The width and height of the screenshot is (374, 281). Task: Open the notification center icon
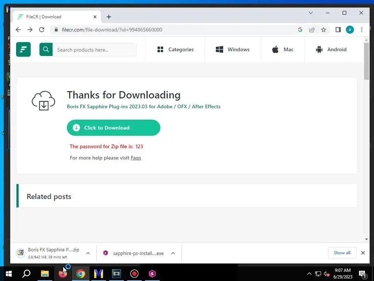362,274
